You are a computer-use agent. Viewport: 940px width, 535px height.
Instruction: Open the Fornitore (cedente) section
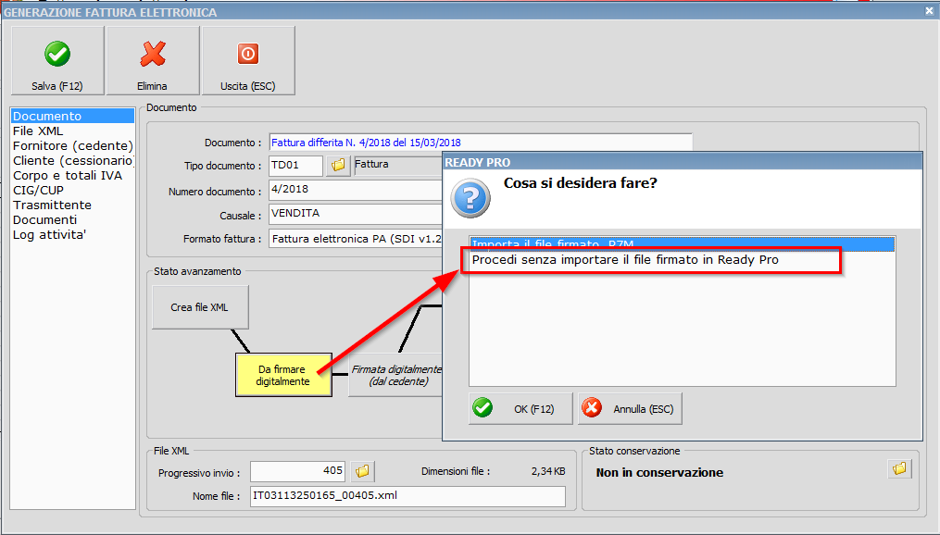pyautogui.click(x=72, y=145)
